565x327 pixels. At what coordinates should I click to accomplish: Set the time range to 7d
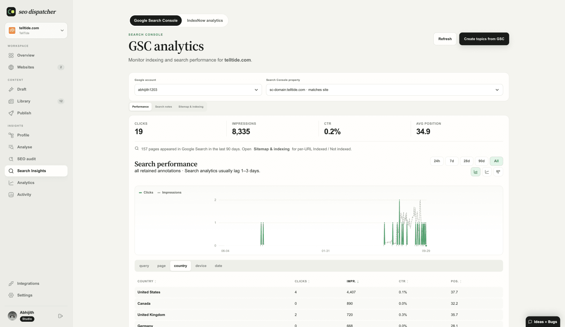[x=452, y=161]
